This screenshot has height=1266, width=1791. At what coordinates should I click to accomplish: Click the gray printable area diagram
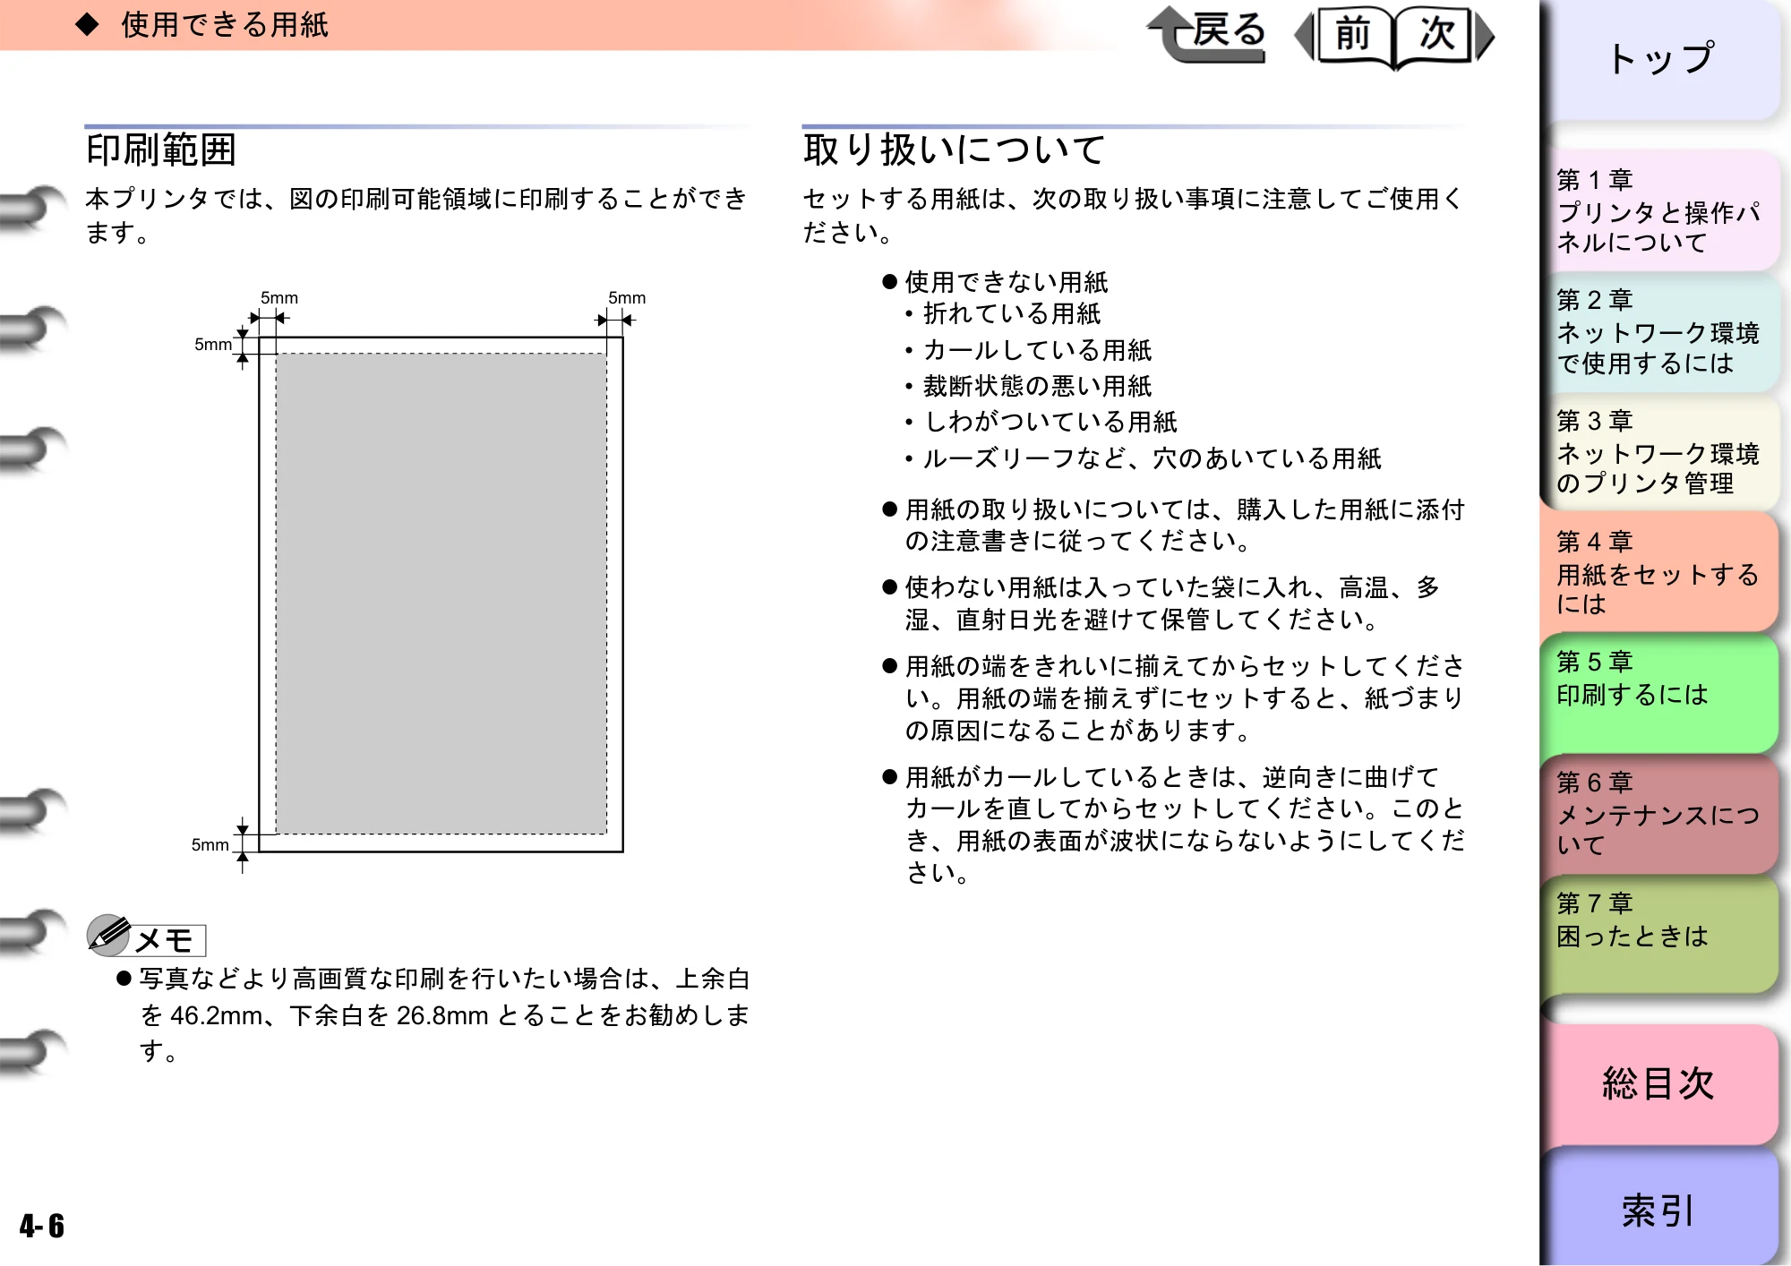tap(441, 593)
